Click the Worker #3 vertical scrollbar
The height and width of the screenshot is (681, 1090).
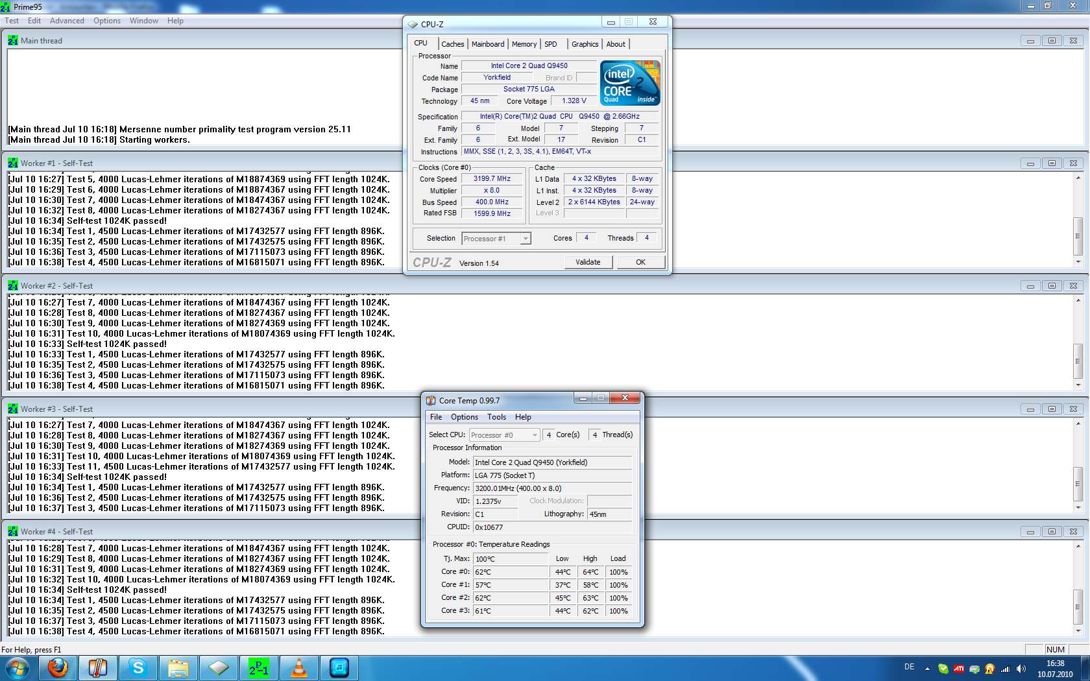click(1078, 464)
